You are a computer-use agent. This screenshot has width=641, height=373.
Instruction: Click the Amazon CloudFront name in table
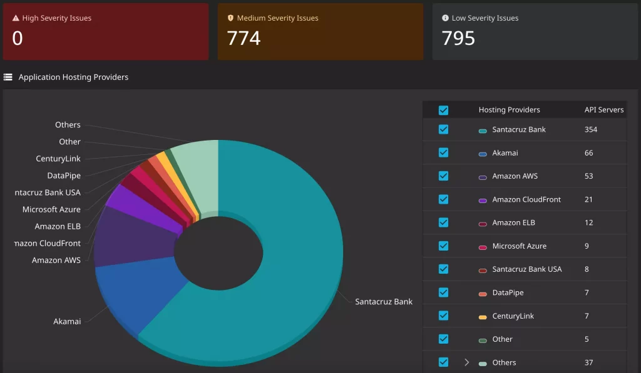click(526, 199)
